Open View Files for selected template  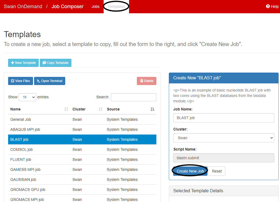tap(21, 81)
